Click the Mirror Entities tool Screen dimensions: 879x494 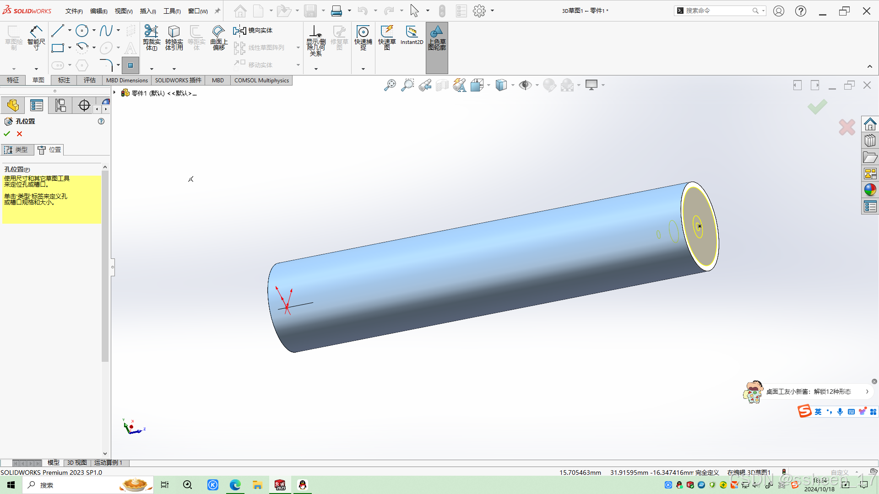pyautogui.click(x=253, y=31)
